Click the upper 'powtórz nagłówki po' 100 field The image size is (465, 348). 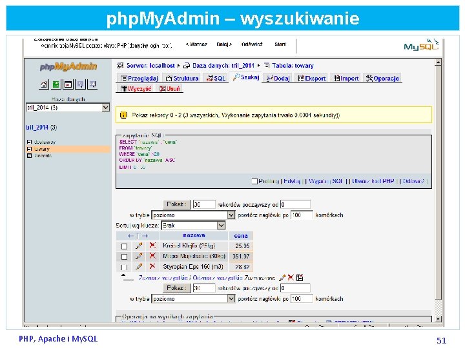[302, 215]
